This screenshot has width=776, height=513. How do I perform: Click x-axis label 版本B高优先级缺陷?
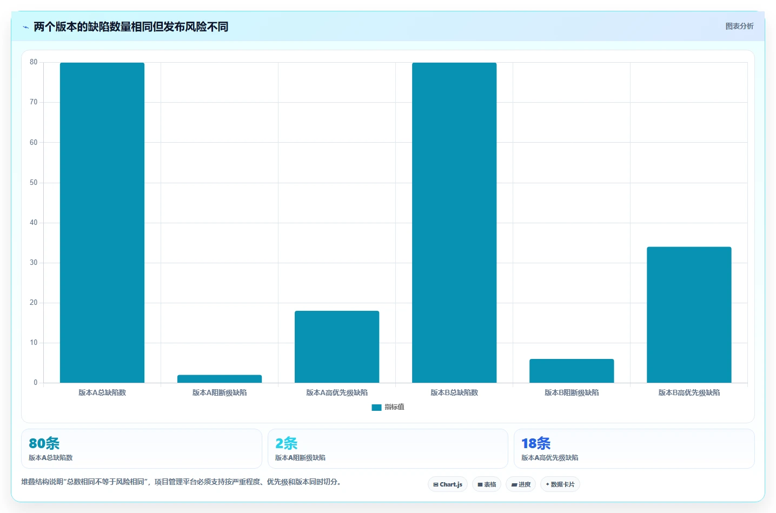[689, 392]
